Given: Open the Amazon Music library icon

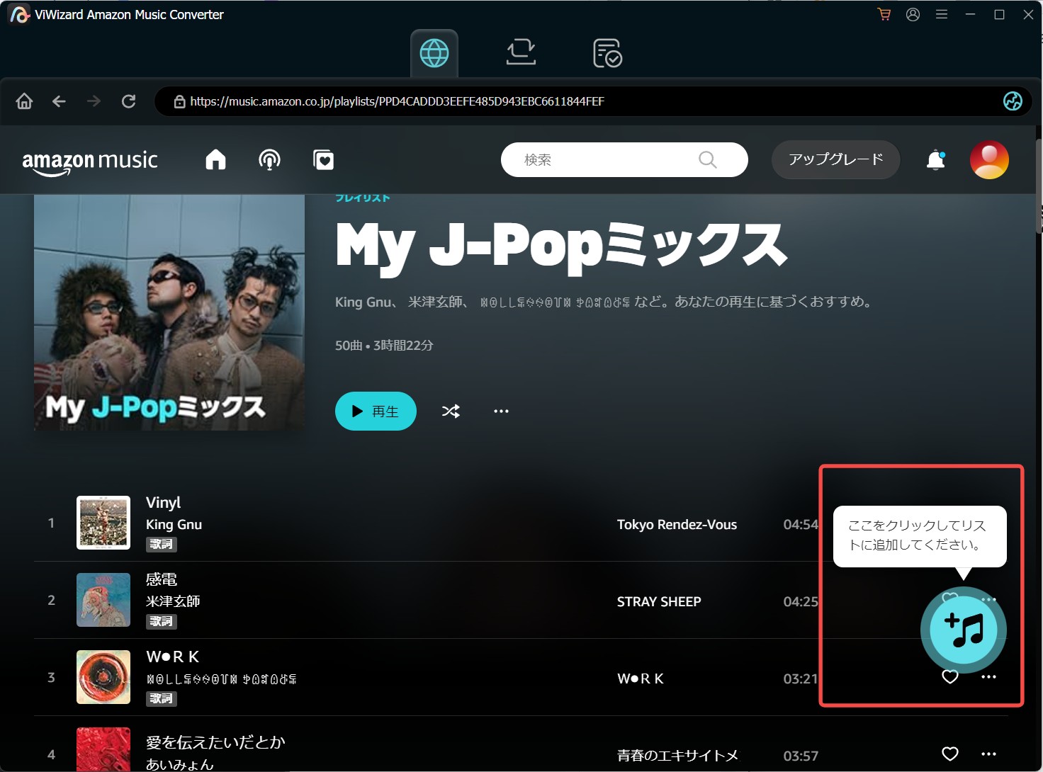Looking at the screenshot, I should pyautogui.click(x=324, y=160).
